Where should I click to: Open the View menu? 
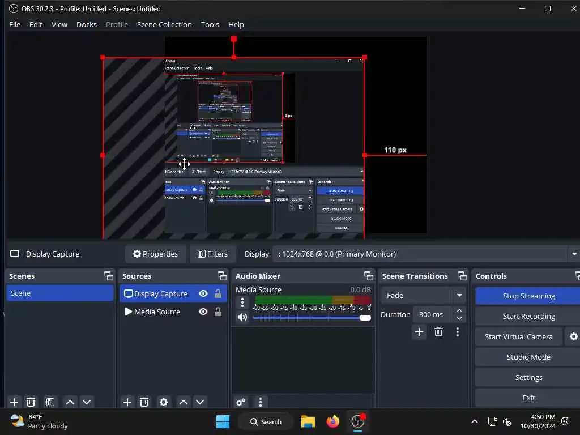(x=59, y=24)
